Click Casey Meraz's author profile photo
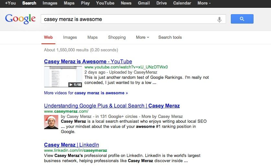 tap(51, 122)
